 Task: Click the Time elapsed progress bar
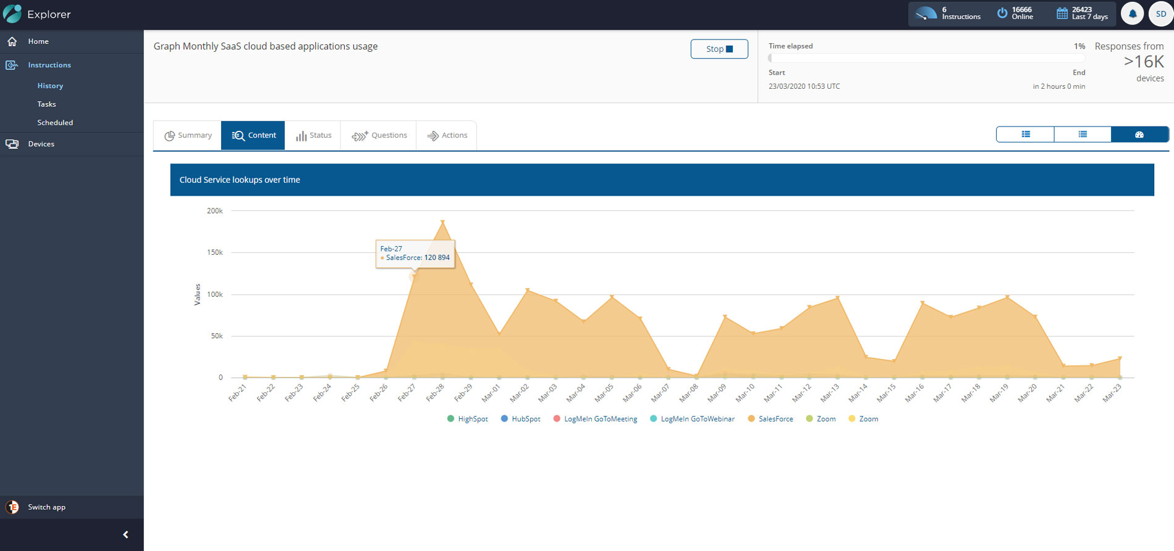tap(927, 58)
